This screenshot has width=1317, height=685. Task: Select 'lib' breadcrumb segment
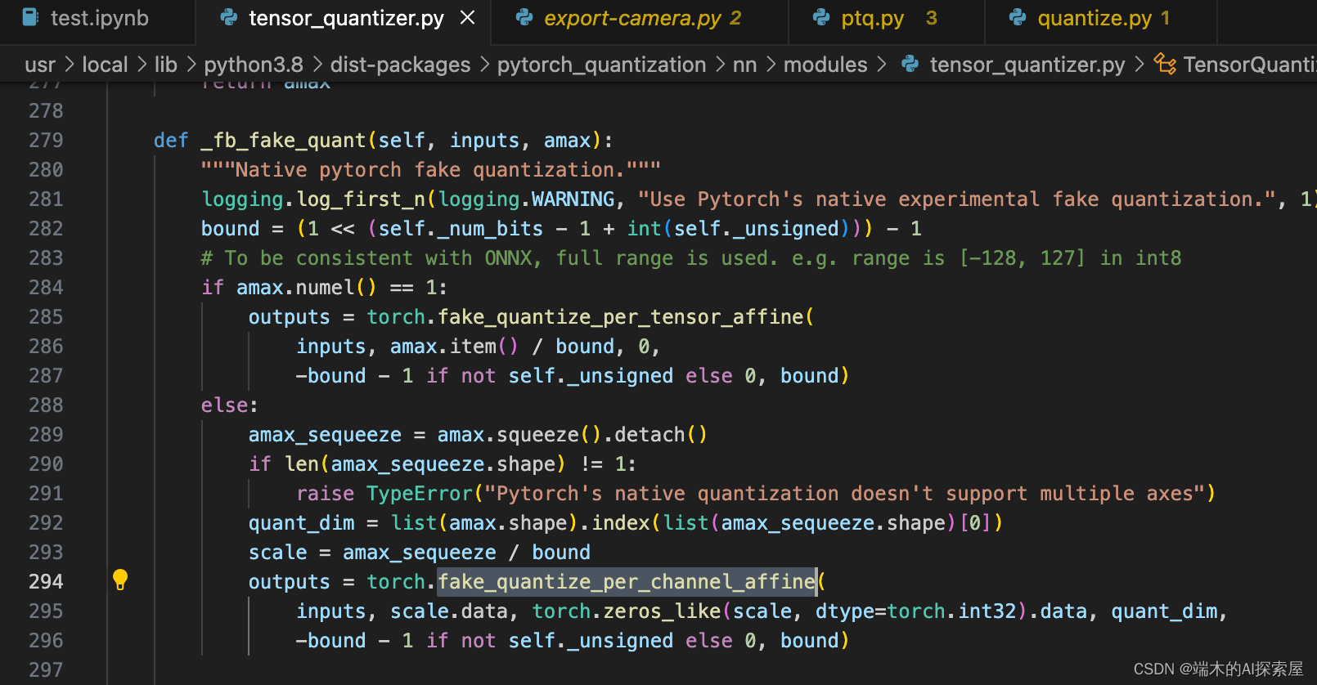pos(166,65)
